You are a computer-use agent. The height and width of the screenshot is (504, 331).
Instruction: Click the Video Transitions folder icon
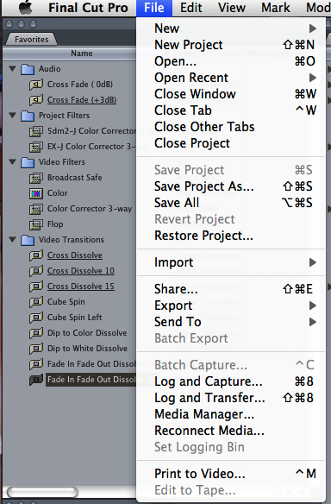click(x=28, y=240)
